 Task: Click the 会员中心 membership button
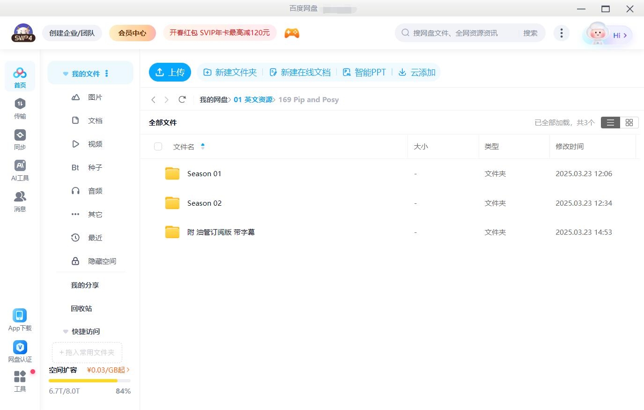(133, 33)
